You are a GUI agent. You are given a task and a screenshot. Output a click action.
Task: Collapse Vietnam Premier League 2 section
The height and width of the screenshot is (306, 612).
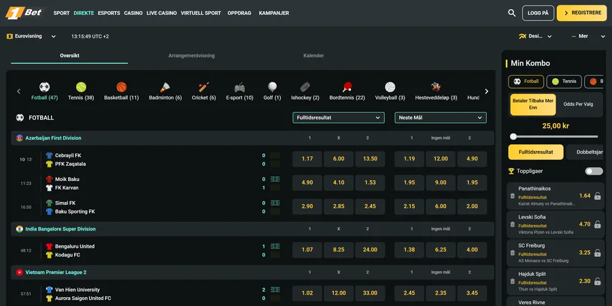click(x=252, y=273)
